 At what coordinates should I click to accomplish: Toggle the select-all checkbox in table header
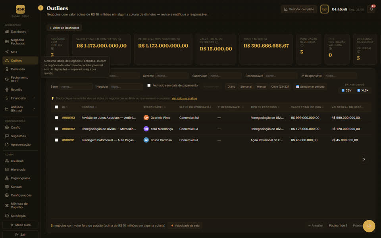(x=57, y=107)
